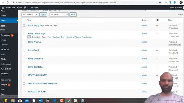The image size is (184, 103).
Task: Open Sticky Notes from the taskbar
Action: [x=6, y=100]
